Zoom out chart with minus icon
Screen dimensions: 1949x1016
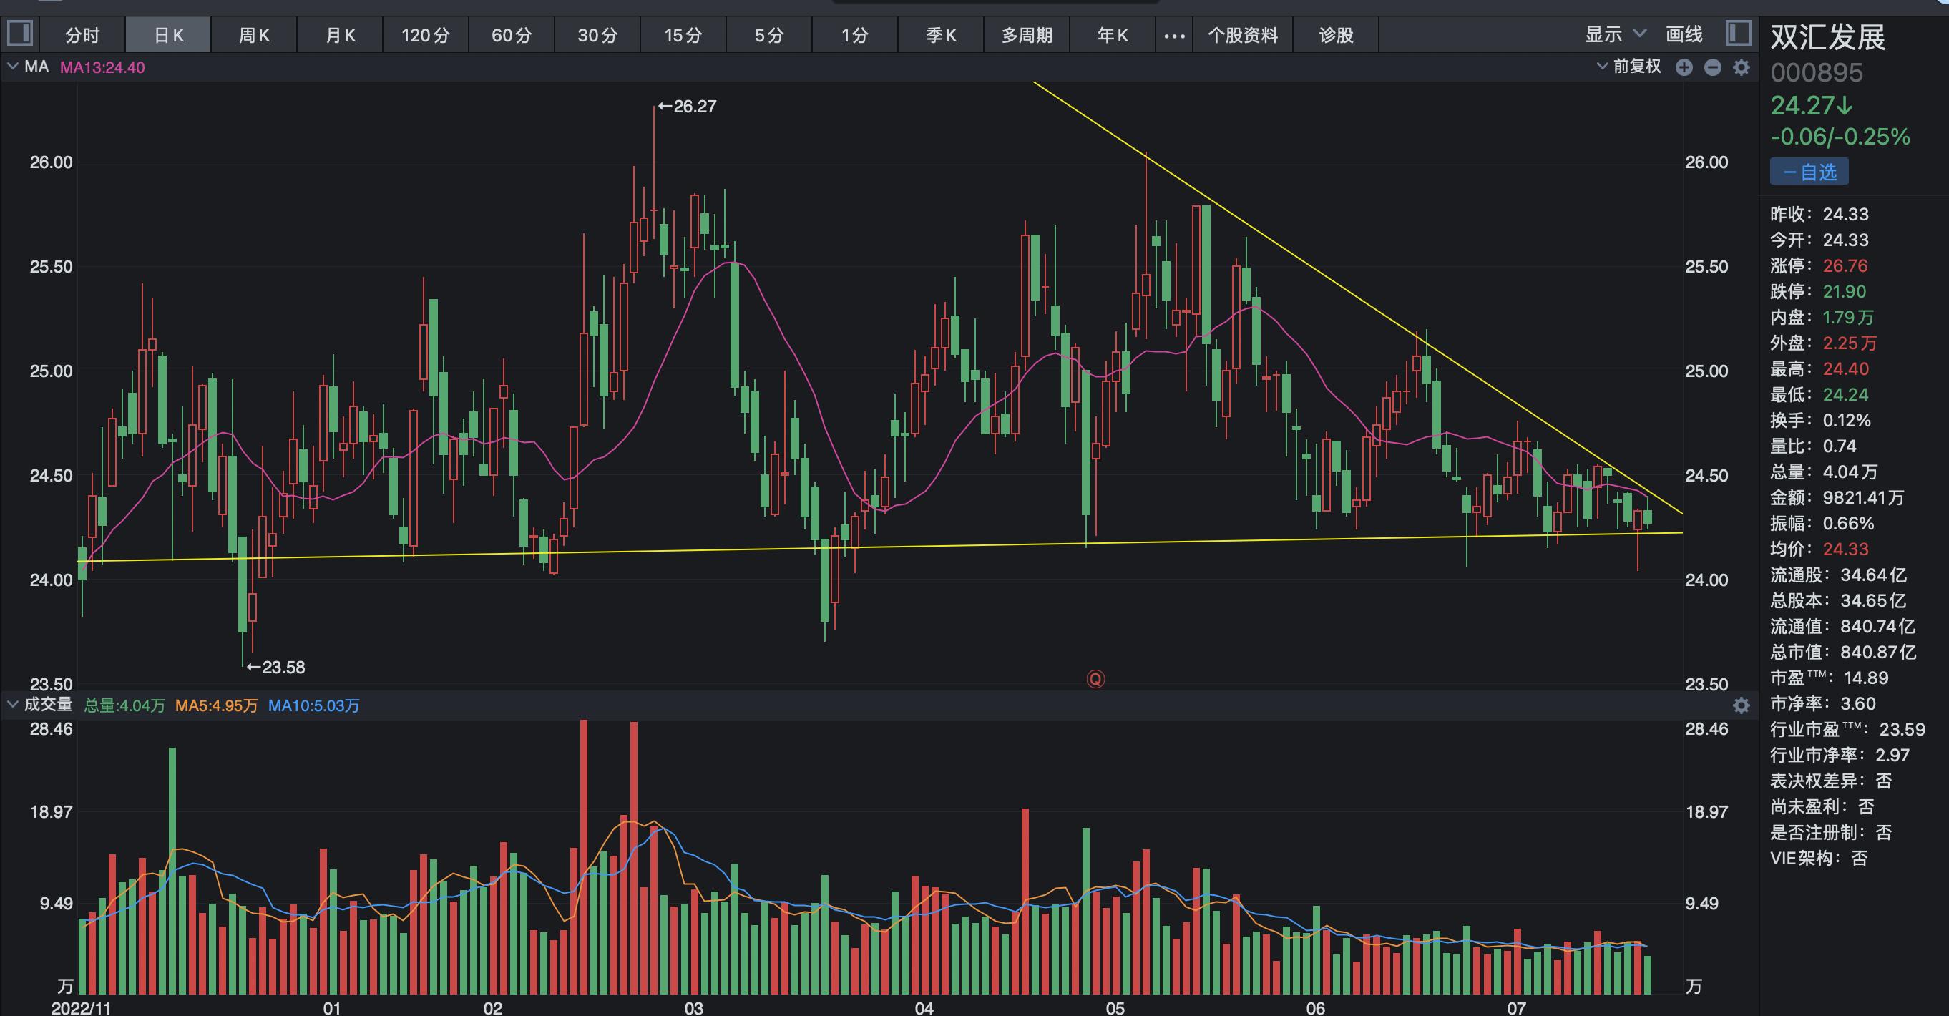tap(1713, 67)
